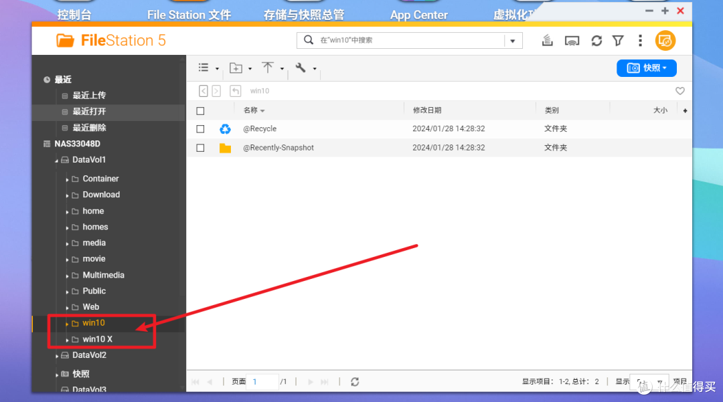The image size is (723, 402).
Task: Open the @Recently-Snapshot folder name
Action: click(278, 148)
